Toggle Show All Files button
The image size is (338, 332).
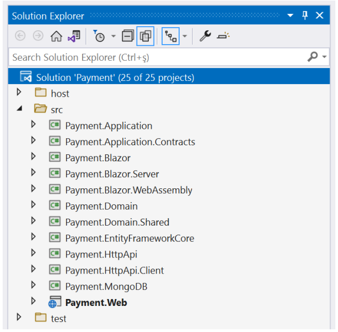(146, 36)
